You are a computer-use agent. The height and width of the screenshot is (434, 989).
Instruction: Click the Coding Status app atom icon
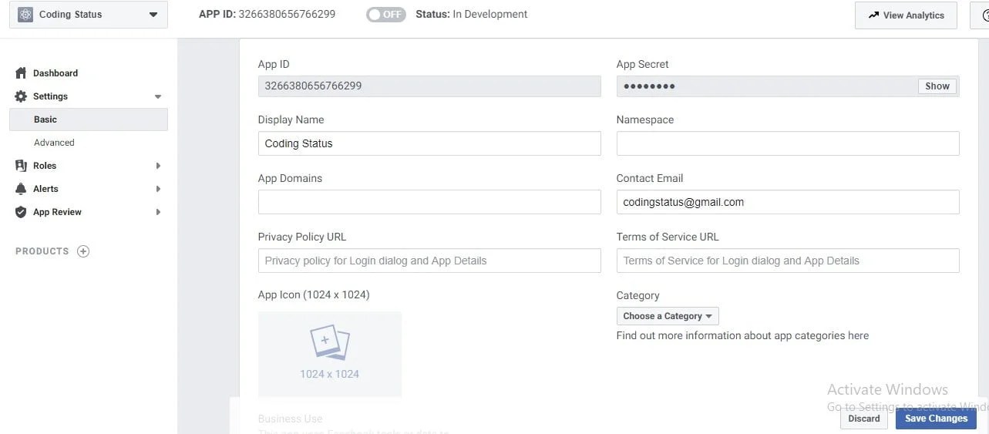[25, 15]
